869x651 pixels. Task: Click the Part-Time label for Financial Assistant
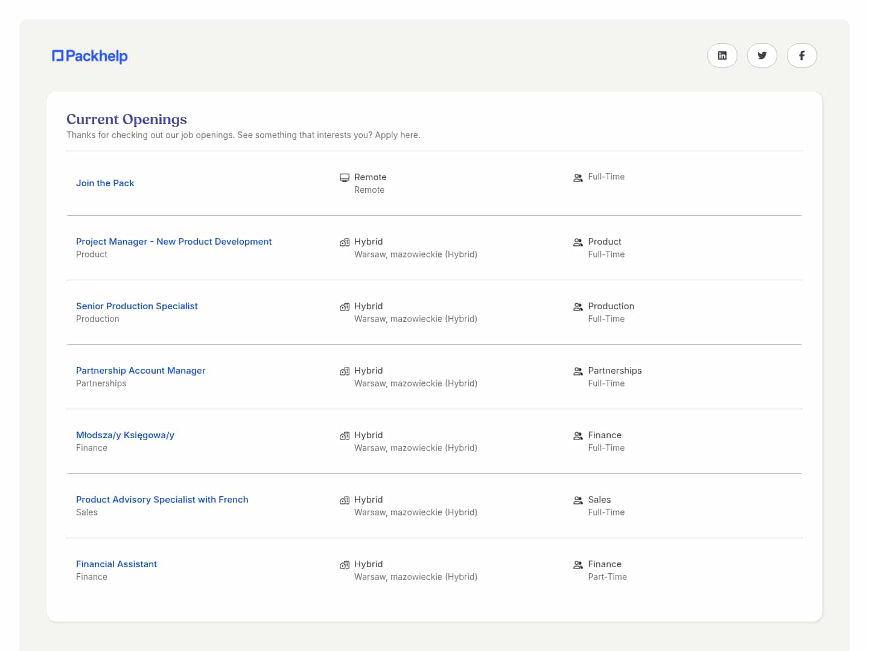tap(607, 577)
